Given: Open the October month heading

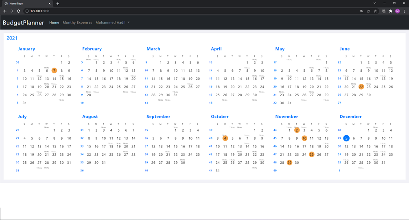Looking at the screenshot, I should click(x=220, y=117).
